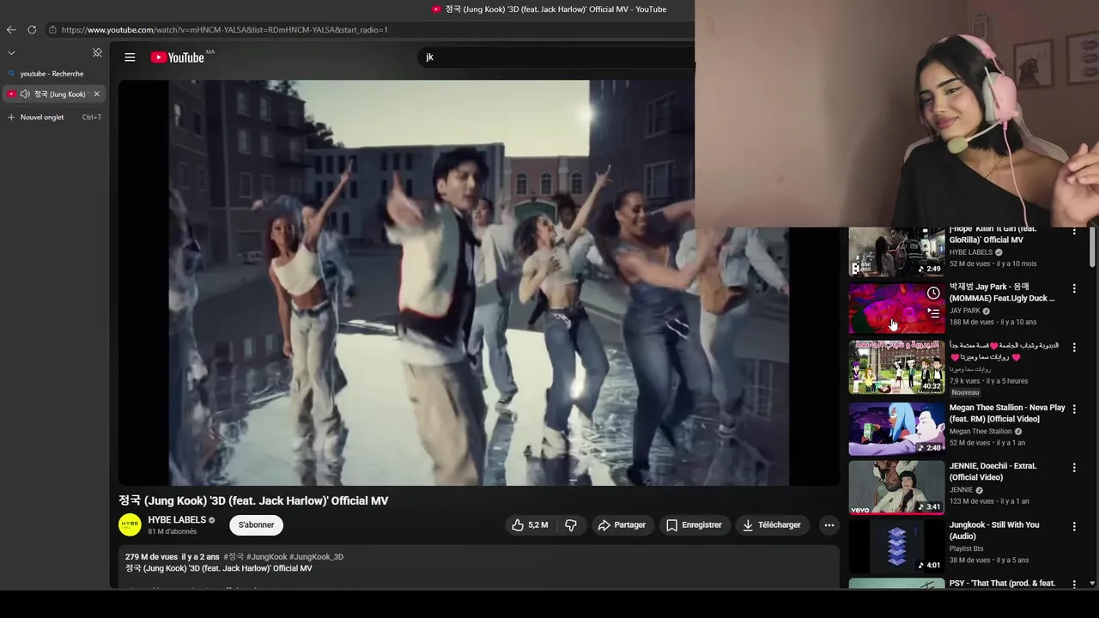Open options menu for PSY That That
Viewport: 1099px width, 618px height.
(x=1074, y=584)
